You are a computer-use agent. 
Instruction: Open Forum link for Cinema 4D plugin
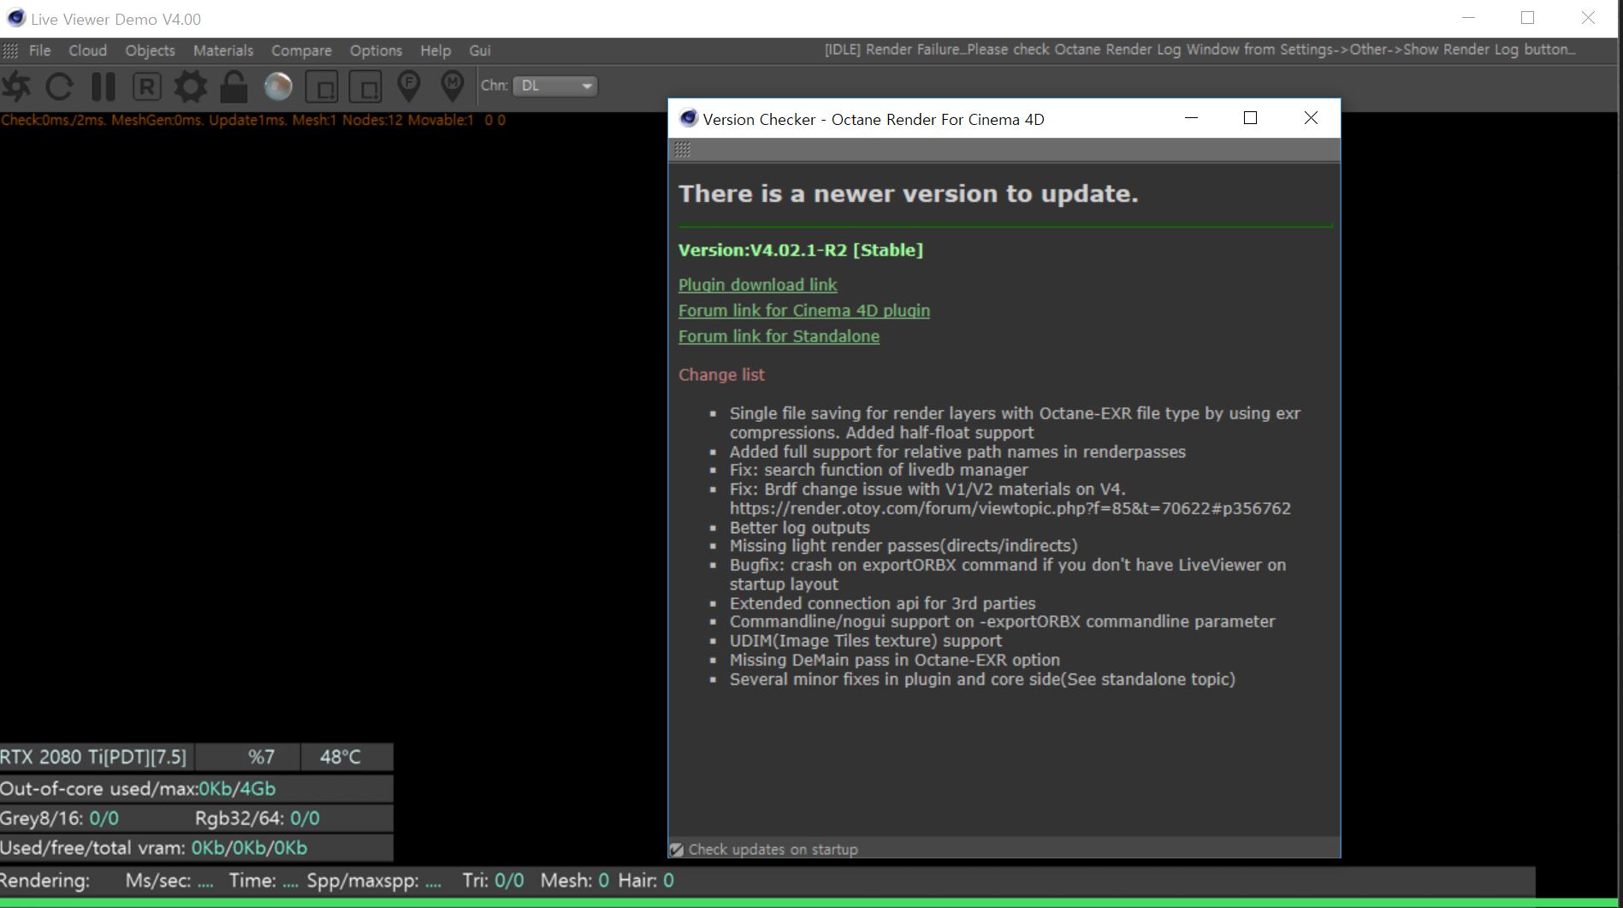pyautogui.click(x=804, y=311)
